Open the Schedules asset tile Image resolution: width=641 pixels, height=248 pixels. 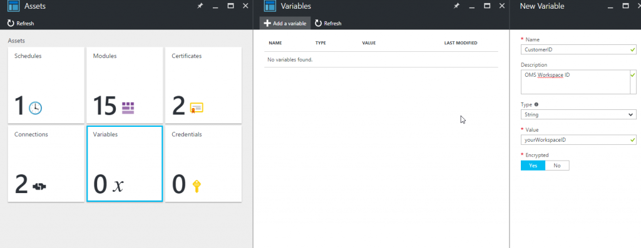[46, 85]
